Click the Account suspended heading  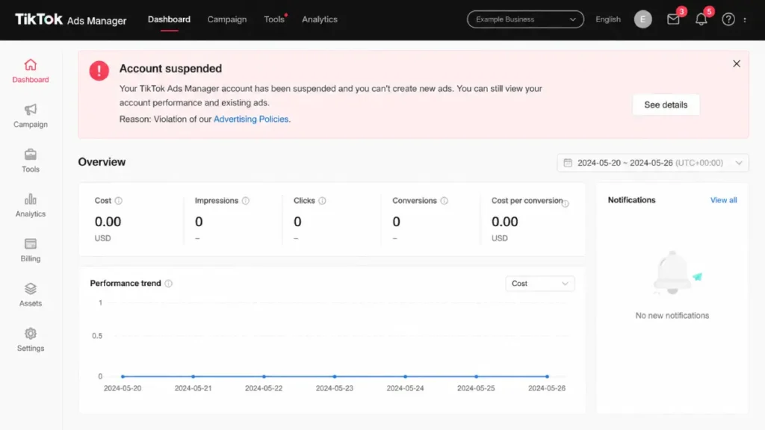click(x=170, y=69)
